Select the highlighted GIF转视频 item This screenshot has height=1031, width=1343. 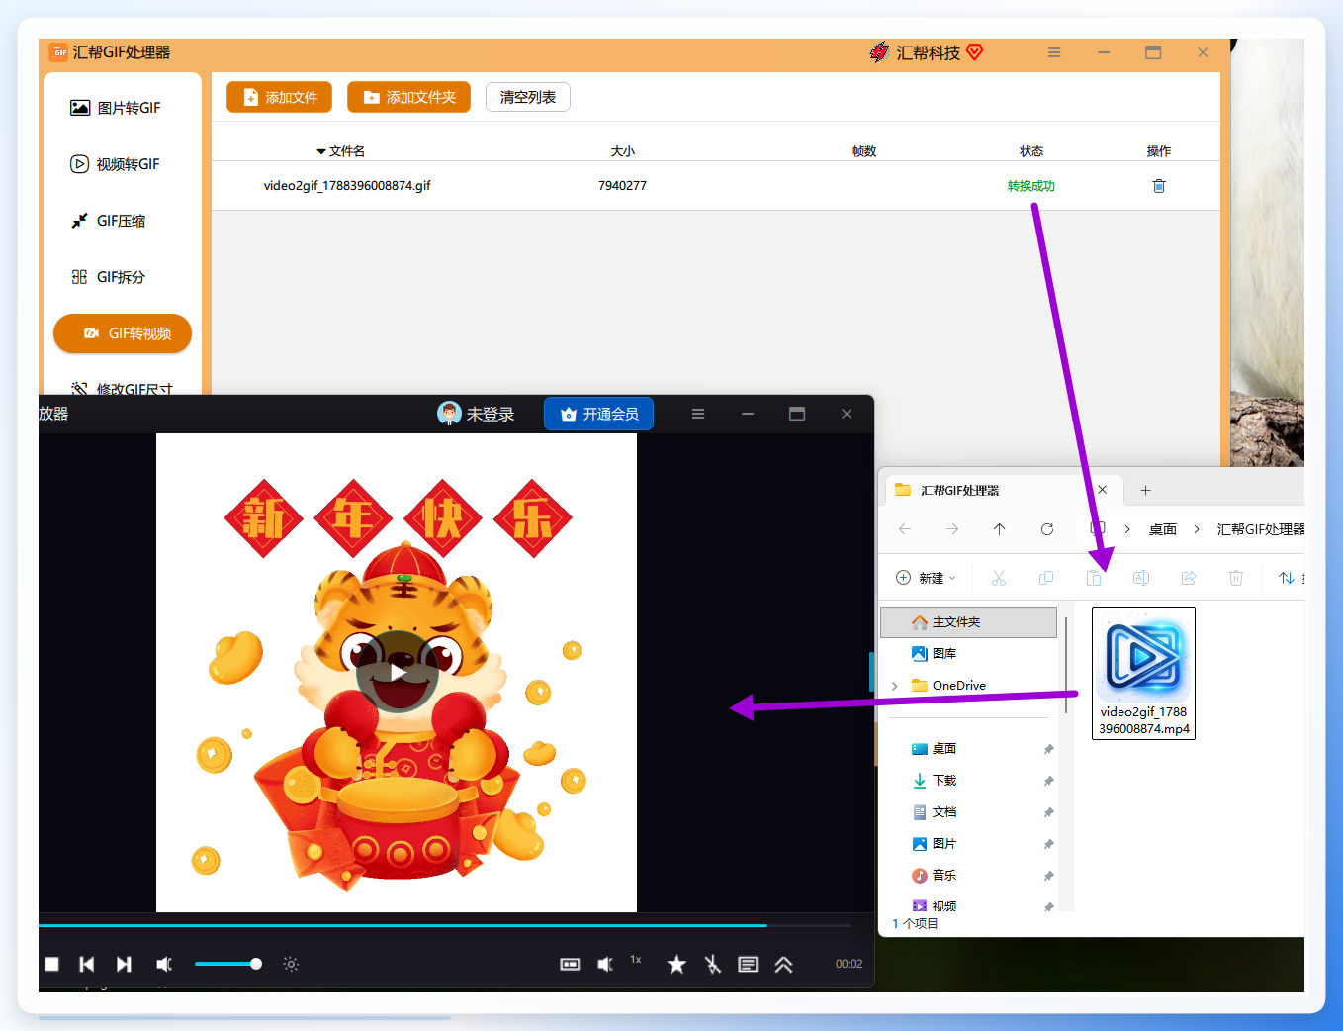[x=123, y=333]
